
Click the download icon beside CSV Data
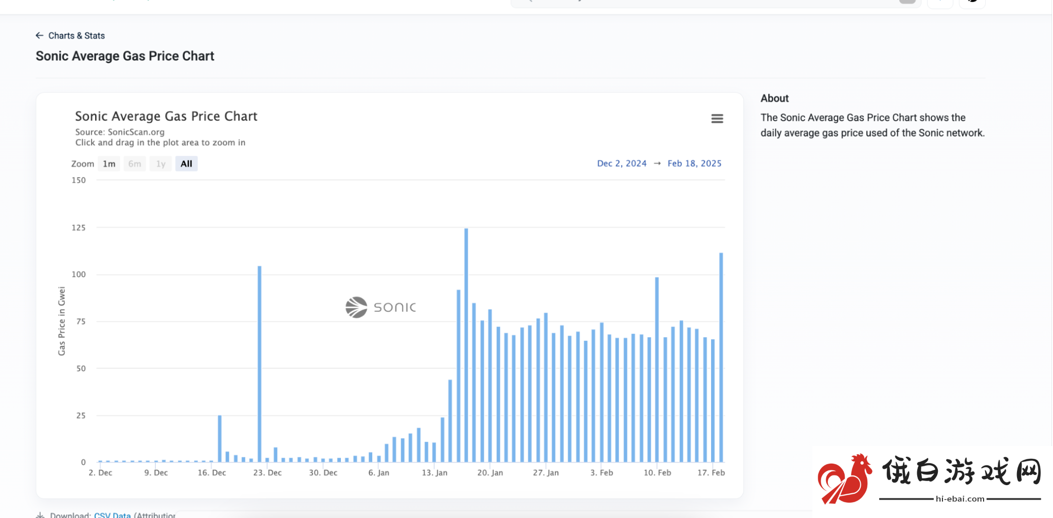[x=40, y=515]
